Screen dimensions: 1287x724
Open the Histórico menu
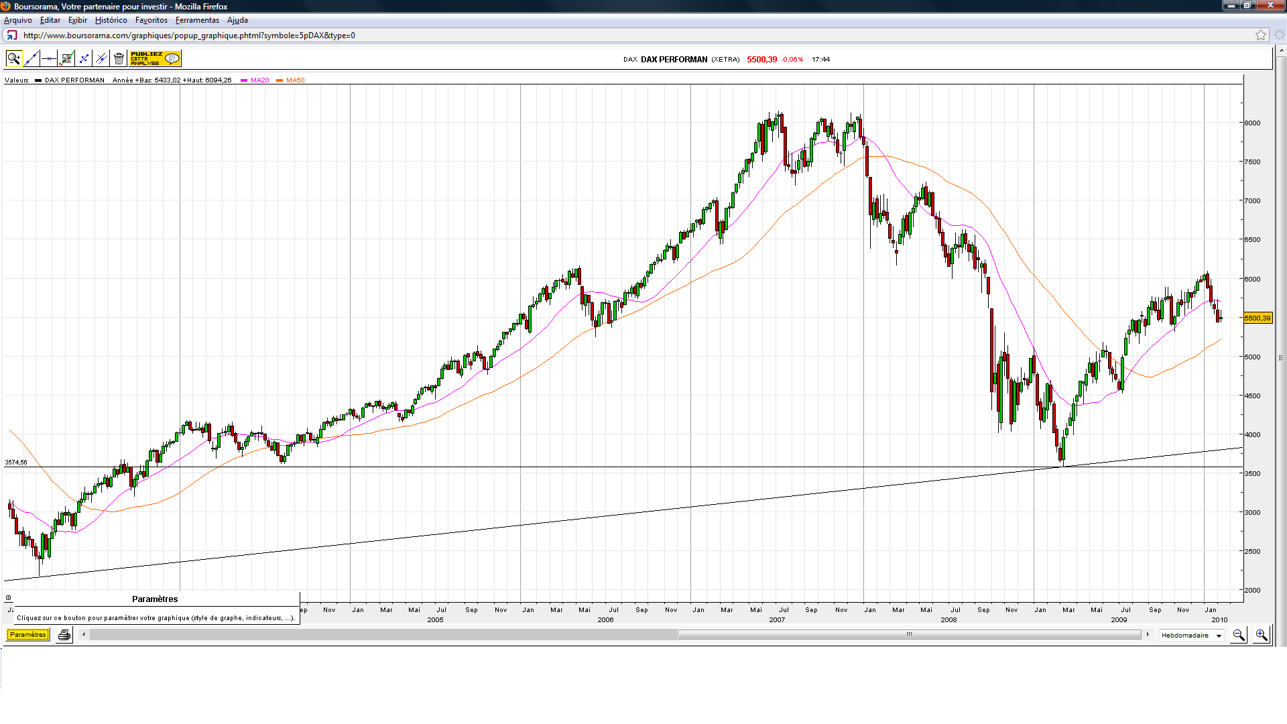[111, 20]
